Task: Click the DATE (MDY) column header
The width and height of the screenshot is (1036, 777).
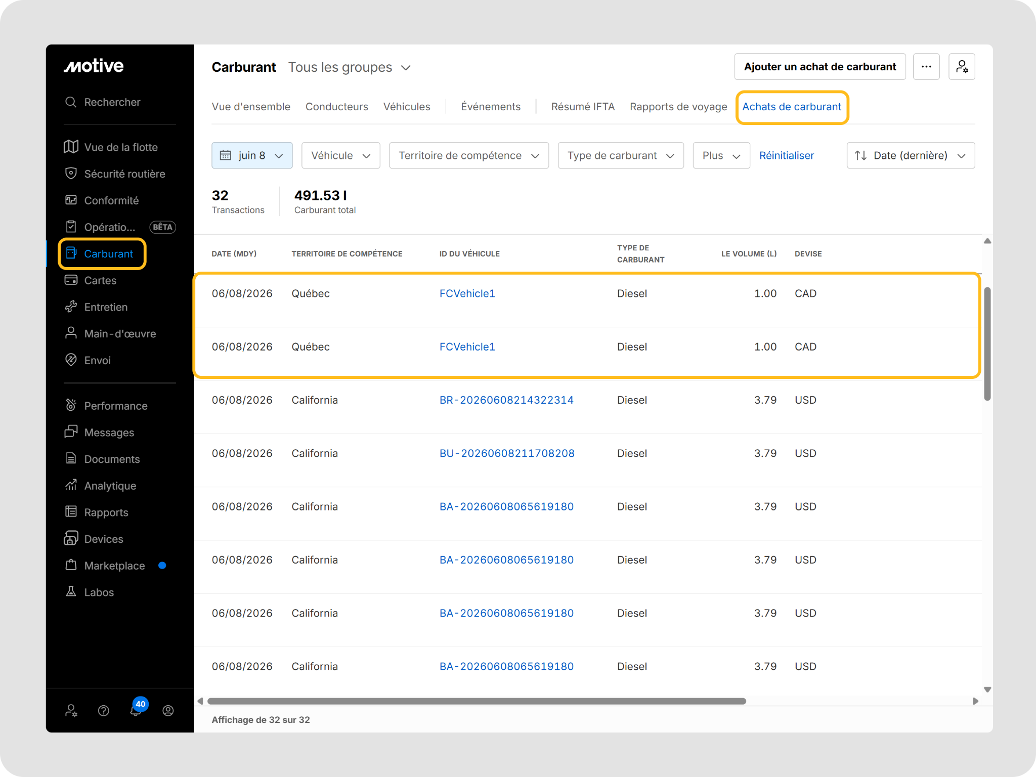Action: 234,254
